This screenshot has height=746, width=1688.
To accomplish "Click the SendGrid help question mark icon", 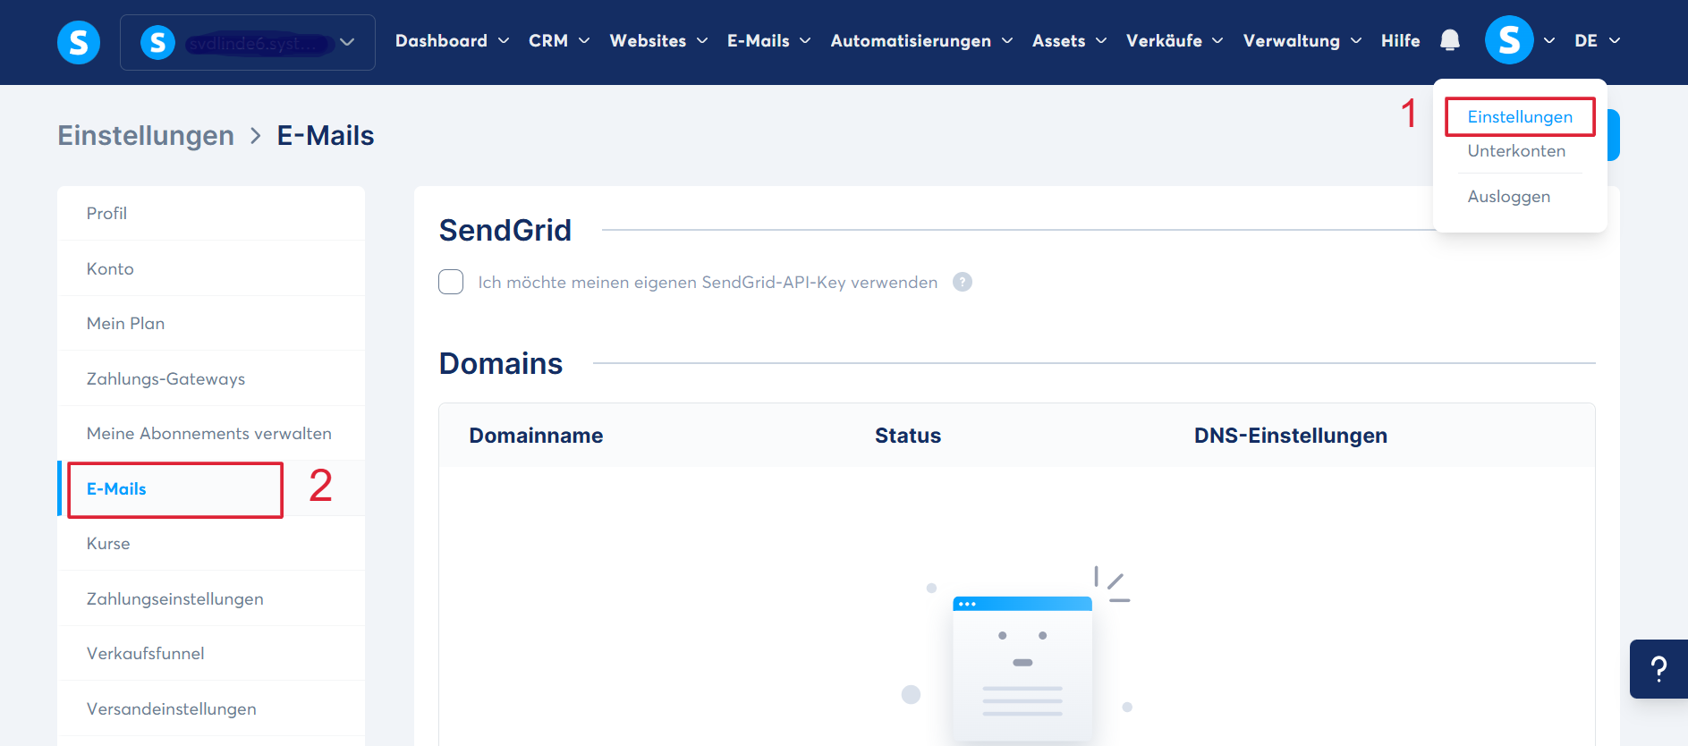I will click(x=963, y=282).
